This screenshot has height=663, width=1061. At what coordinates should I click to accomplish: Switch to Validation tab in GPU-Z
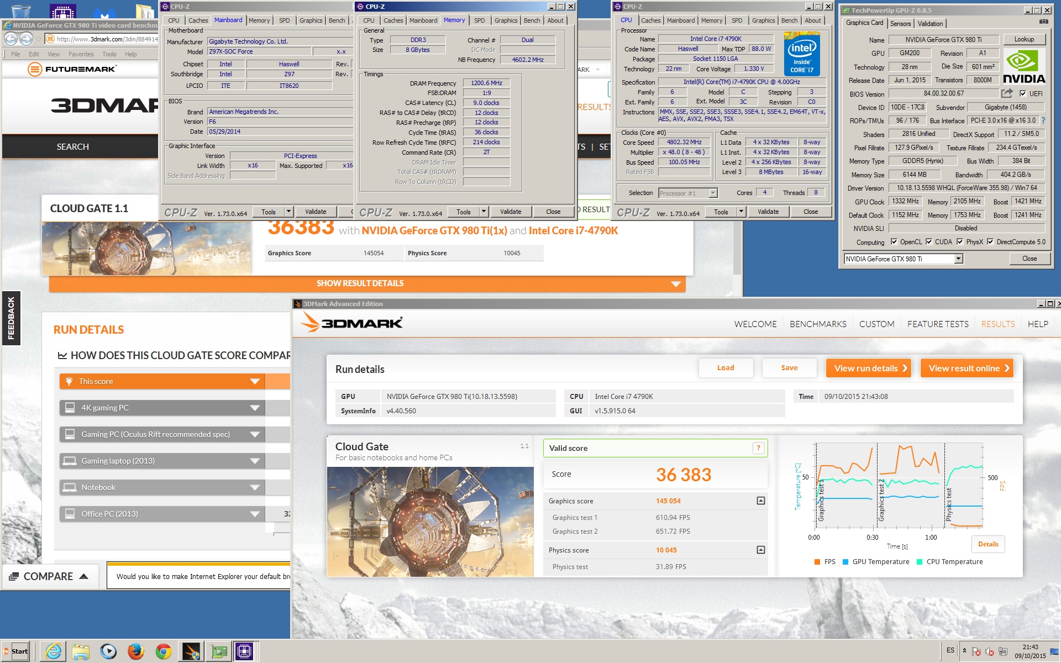pyautogui.click(x=930, y=23)
